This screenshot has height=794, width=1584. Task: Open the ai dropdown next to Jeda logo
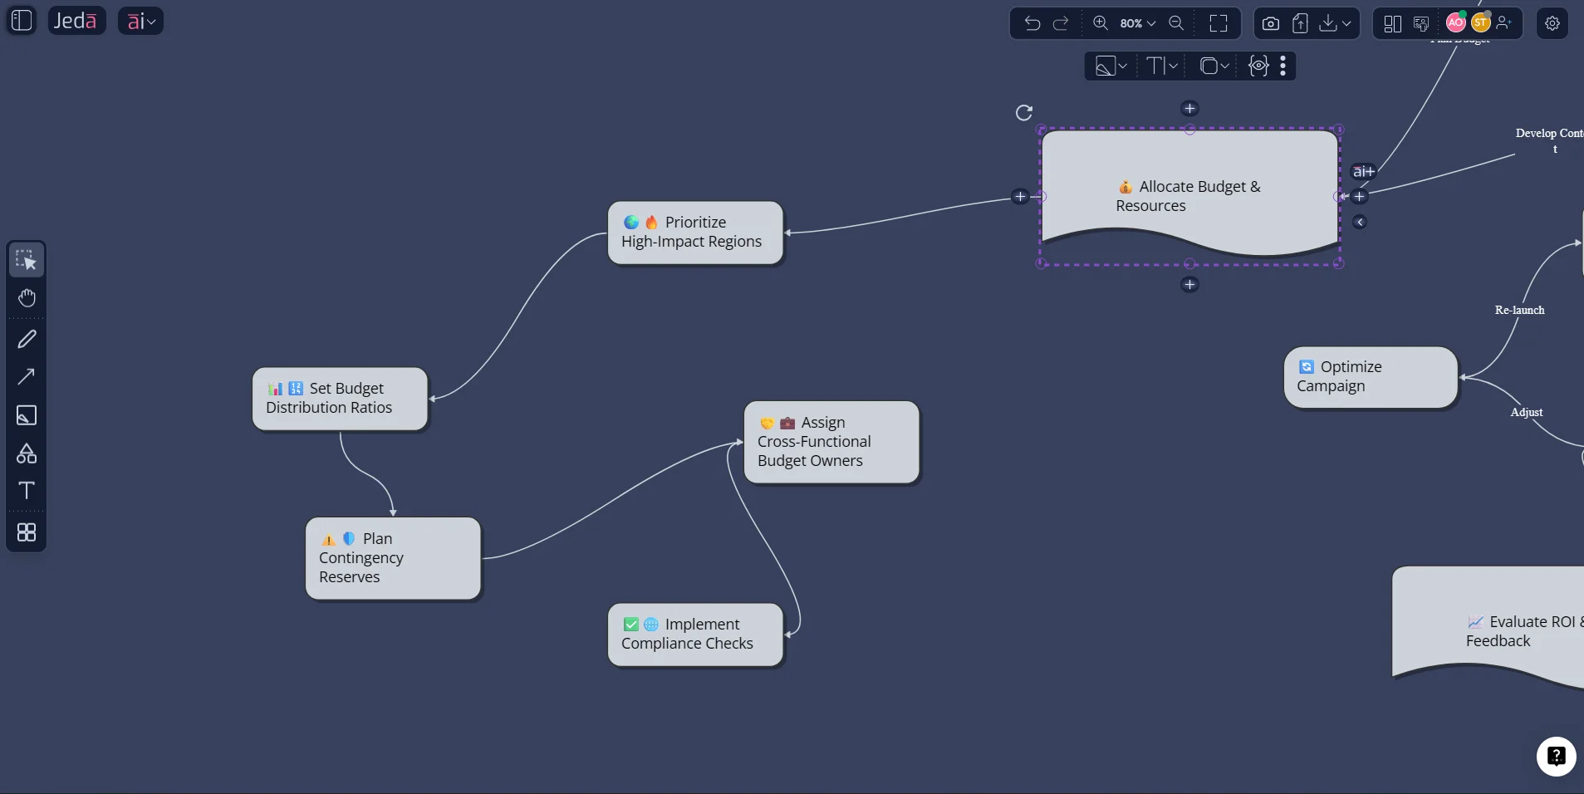pyautogui.click(x=141, y=21)
